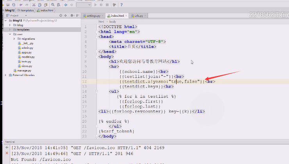
Task: Open help with the question mark icon
Action: 121,5
